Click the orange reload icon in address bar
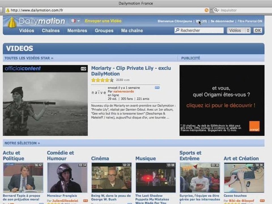 [x=207, y=10]
